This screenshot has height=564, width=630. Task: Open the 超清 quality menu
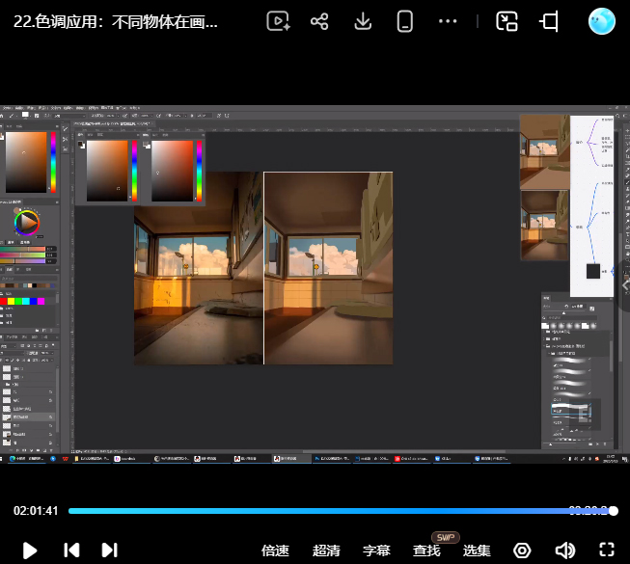(x=326, y=551)
